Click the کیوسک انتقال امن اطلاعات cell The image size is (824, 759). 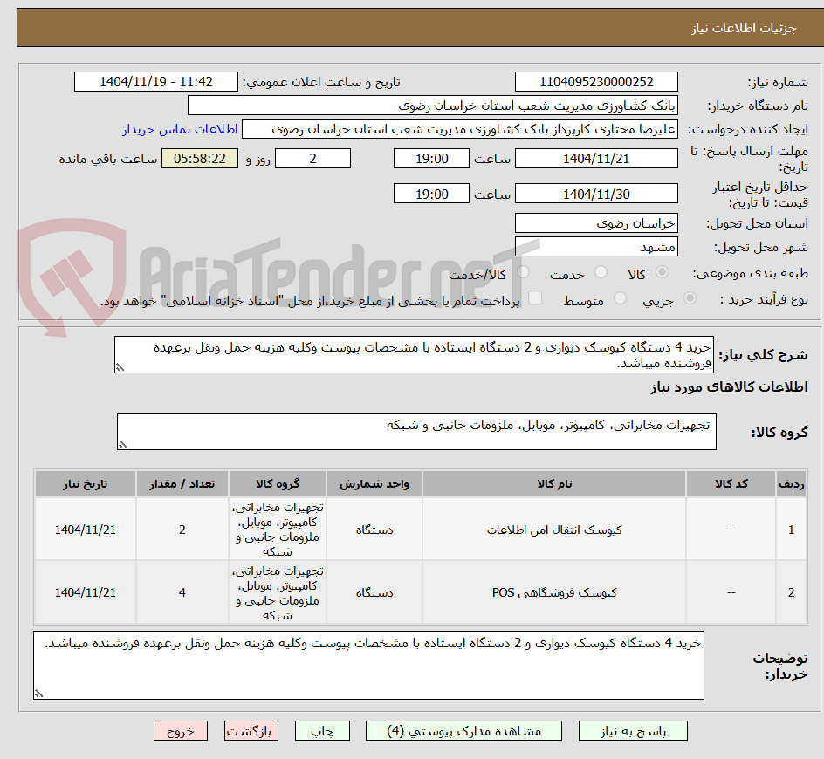[554, 530]
